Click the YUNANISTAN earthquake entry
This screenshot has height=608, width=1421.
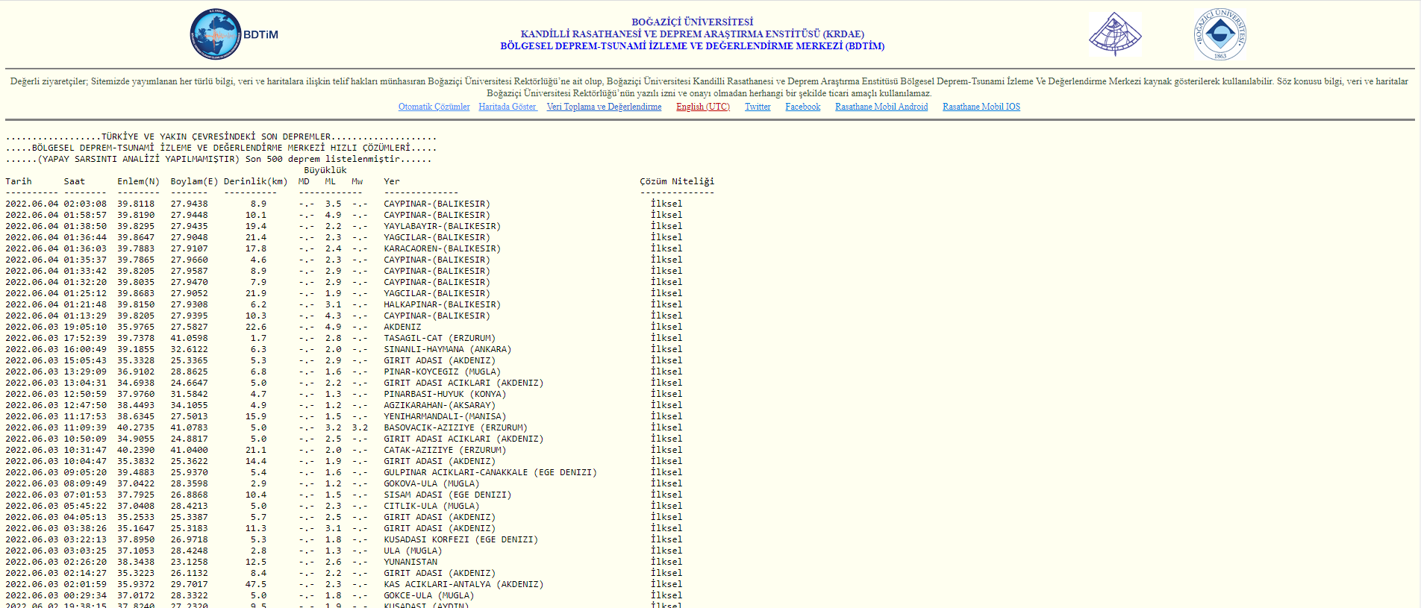tap(410, 562)
